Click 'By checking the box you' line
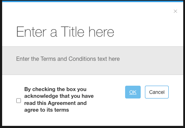185x128 pixels. (x=55, y=89)
